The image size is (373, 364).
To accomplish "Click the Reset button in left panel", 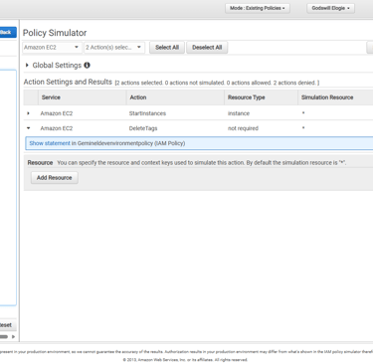I will coord(7,325).
